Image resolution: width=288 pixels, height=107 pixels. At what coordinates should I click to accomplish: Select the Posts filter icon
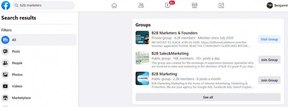pos(5,51)
